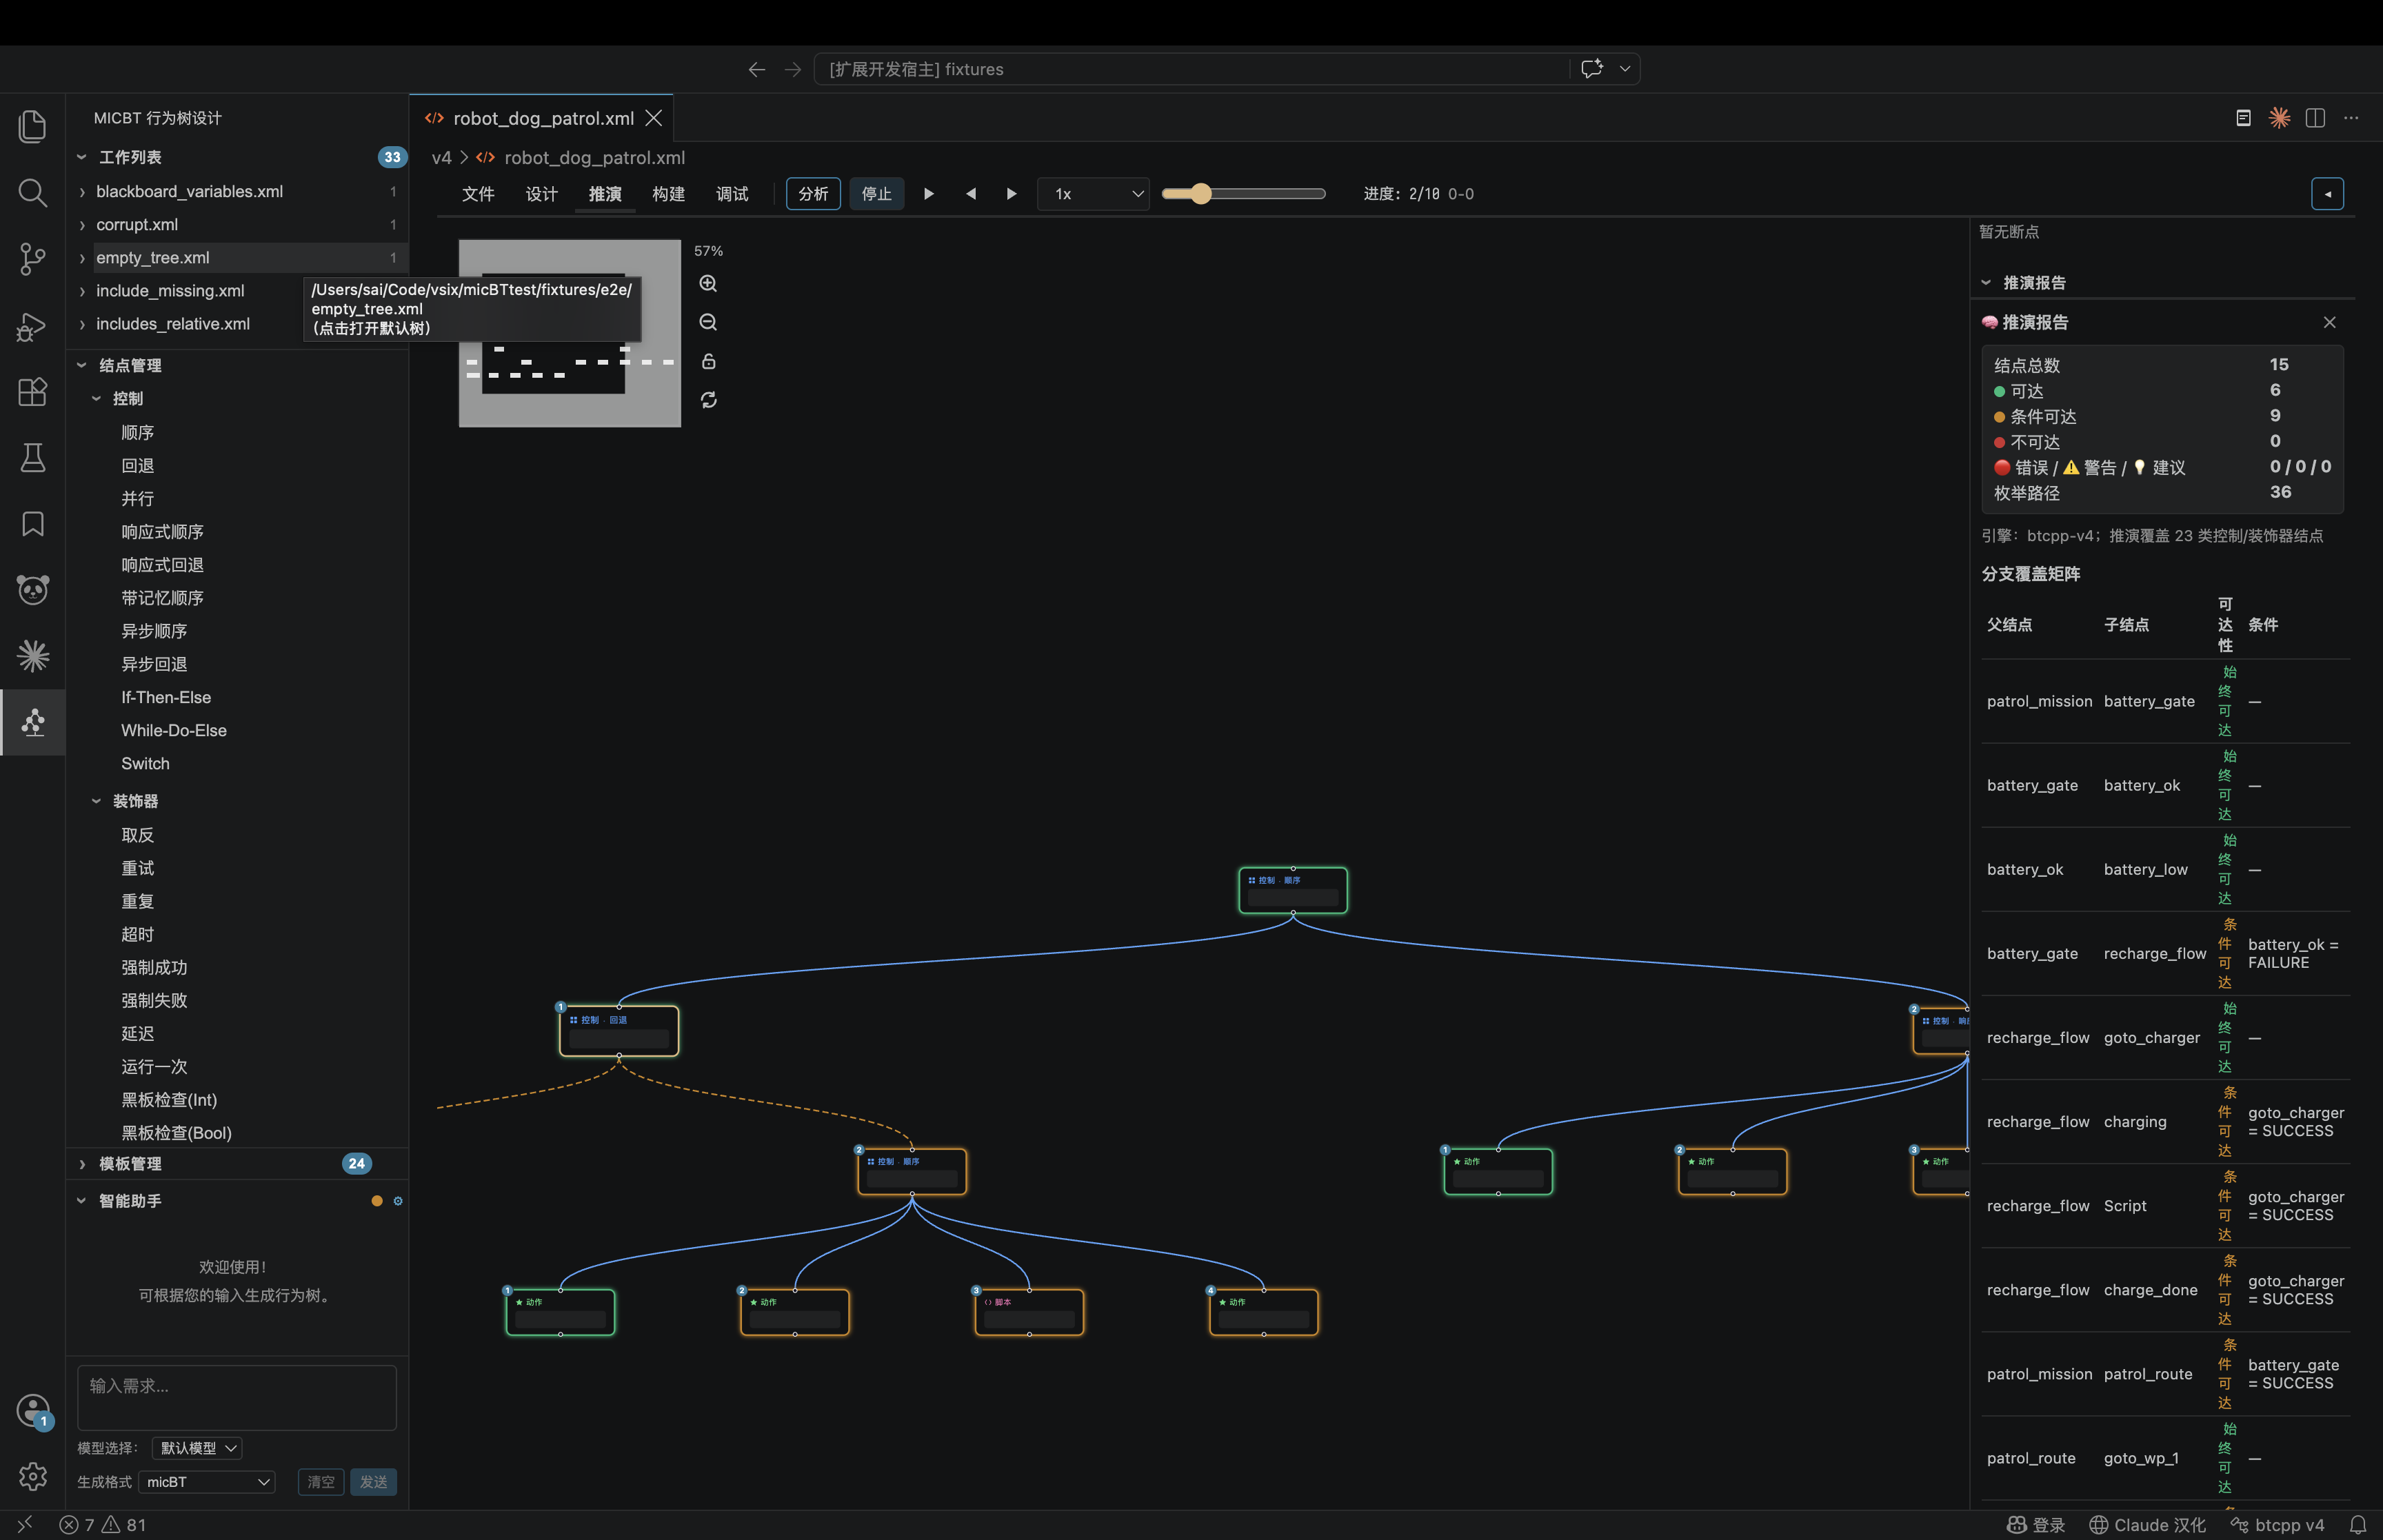Click the 分析 button

coord(813,194)
